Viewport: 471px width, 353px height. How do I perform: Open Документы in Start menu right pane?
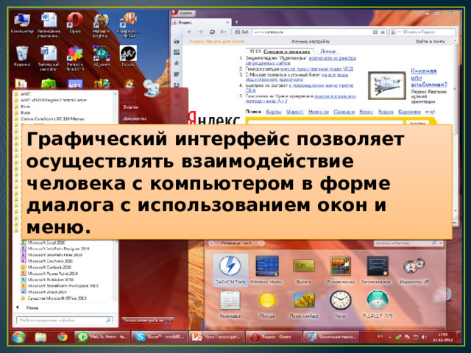point(134,119)
